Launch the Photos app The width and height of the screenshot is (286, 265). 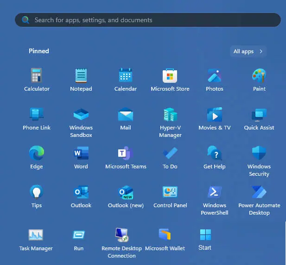click(x=215, y=80)
